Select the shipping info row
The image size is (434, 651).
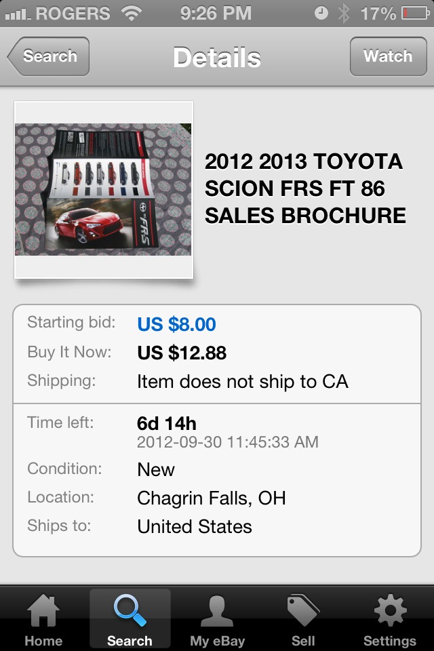pos(217,381)
